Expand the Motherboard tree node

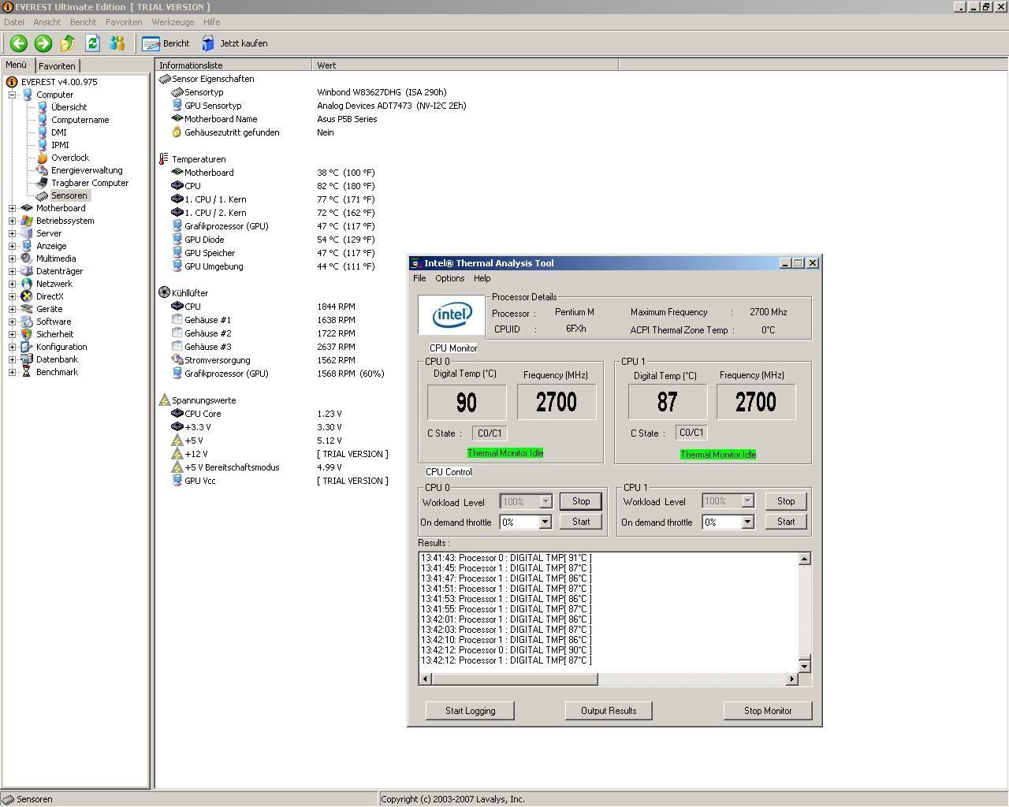coord(13,208)
